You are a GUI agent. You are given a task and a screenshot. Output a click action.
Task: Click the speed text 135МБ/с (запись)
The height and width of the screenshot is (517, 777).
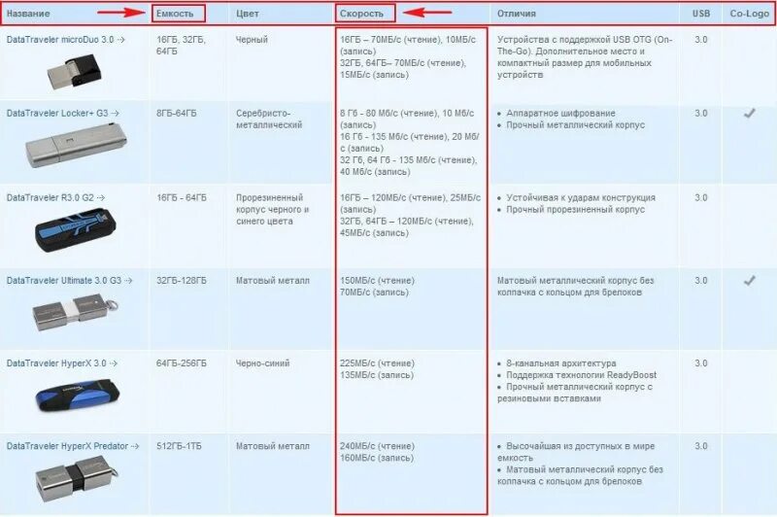[377, 375]
